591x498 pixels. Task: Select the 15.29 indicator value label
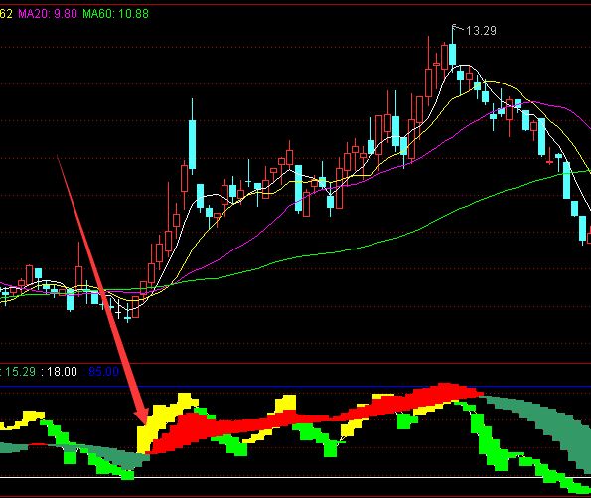coord(20,372)
